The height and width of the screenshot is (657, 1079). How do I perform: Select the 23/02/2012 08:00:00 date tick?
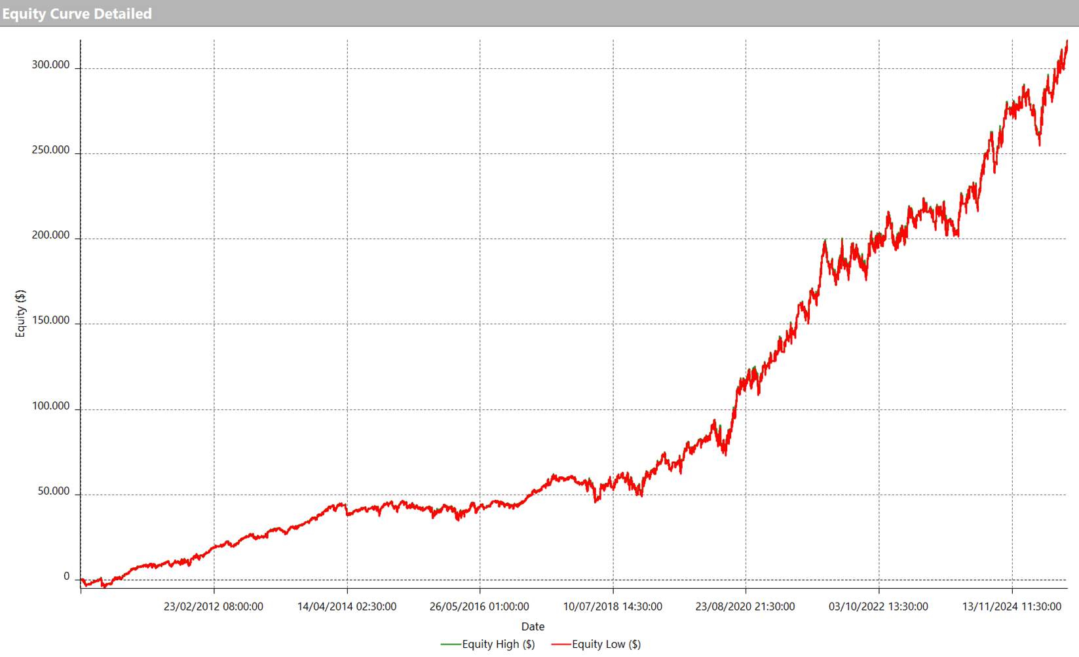pyautogui.click(x=214, y=607)
